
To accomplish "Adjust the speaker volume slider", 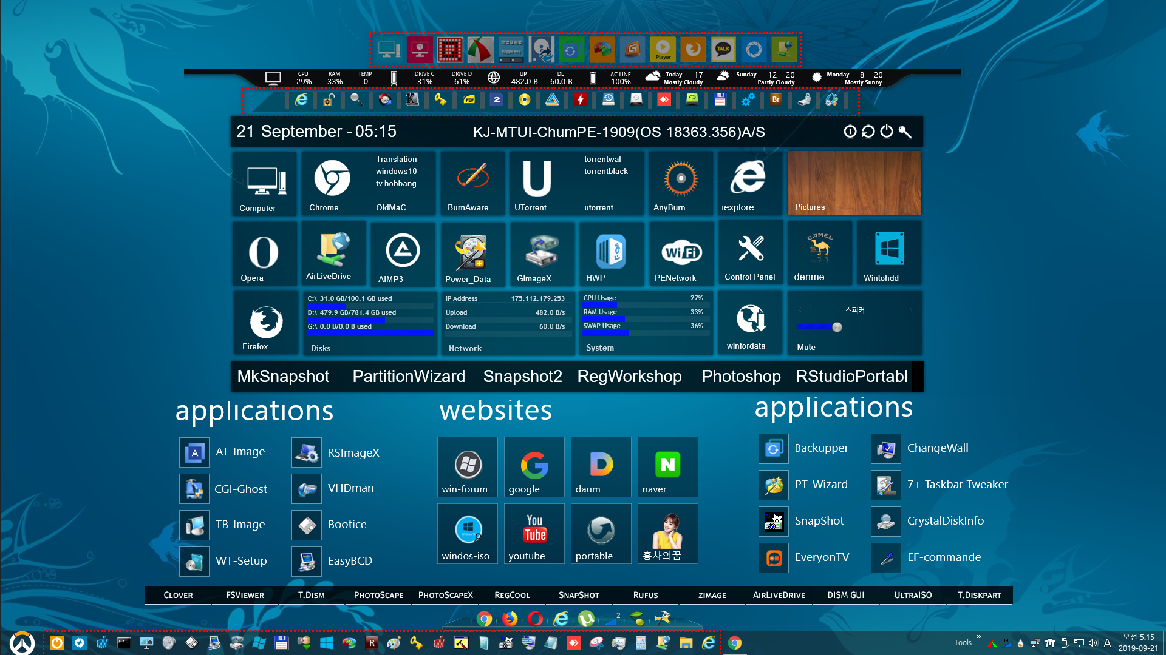I will [837, 327].
